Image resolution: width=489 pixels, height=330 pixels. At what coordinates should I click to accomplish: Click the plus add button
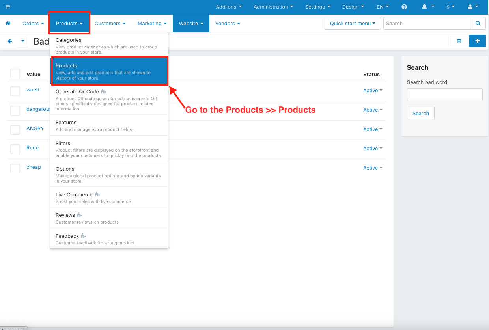478,41
